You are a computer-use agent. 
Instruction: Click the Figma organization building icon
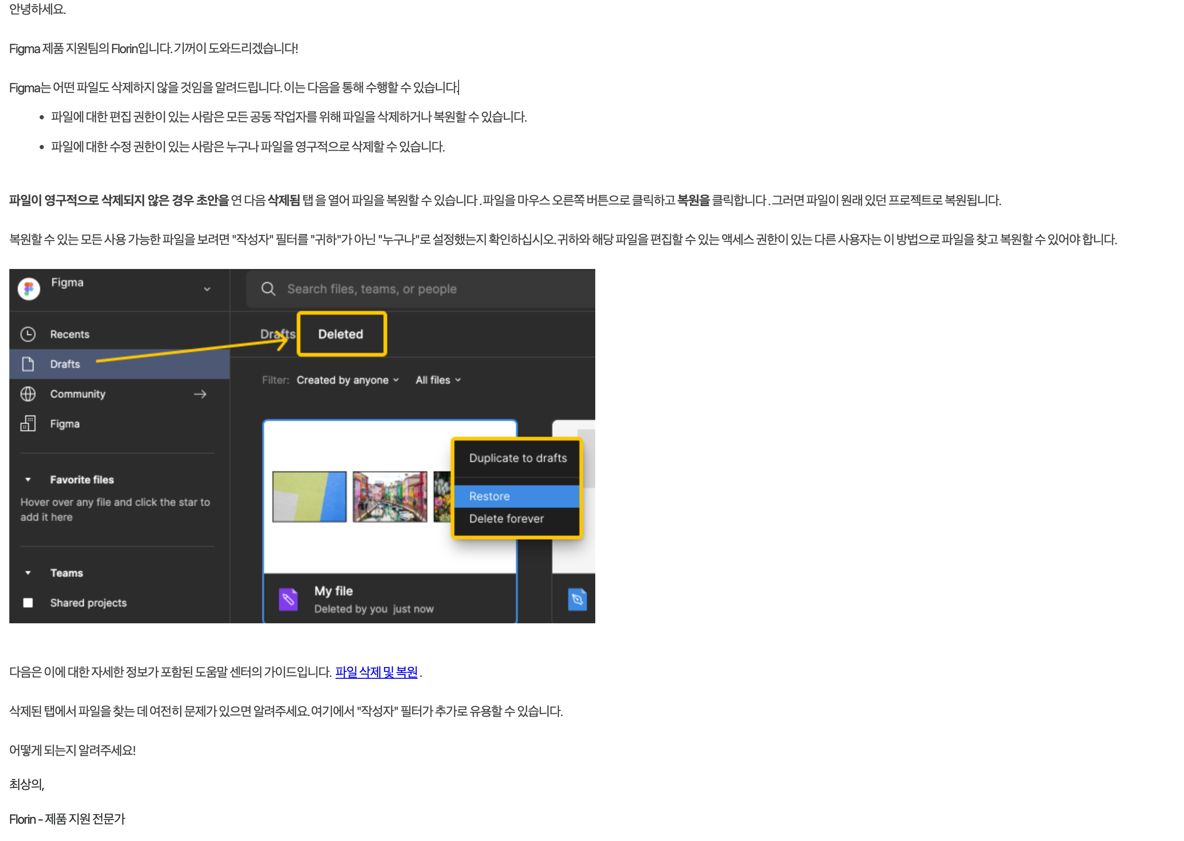28,424
